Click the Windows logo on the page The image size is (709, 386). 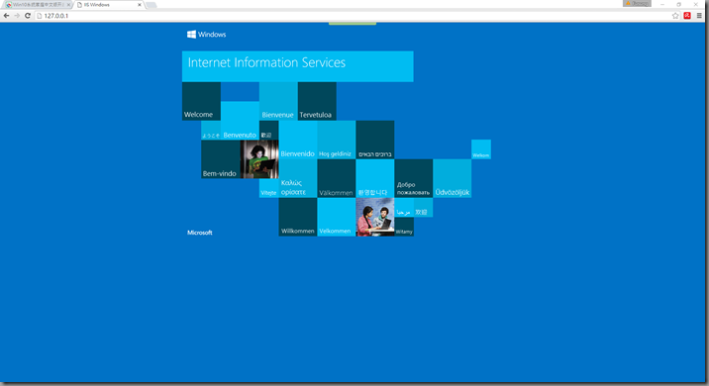pyautogui.click(x=206, y=35)
